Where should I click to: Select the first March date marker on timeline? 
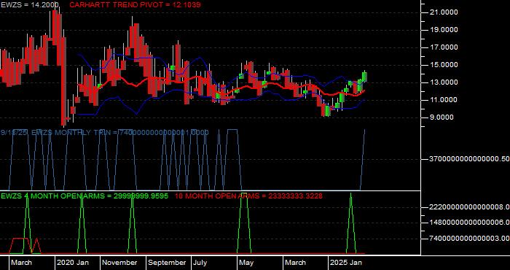tap(21, 263)
